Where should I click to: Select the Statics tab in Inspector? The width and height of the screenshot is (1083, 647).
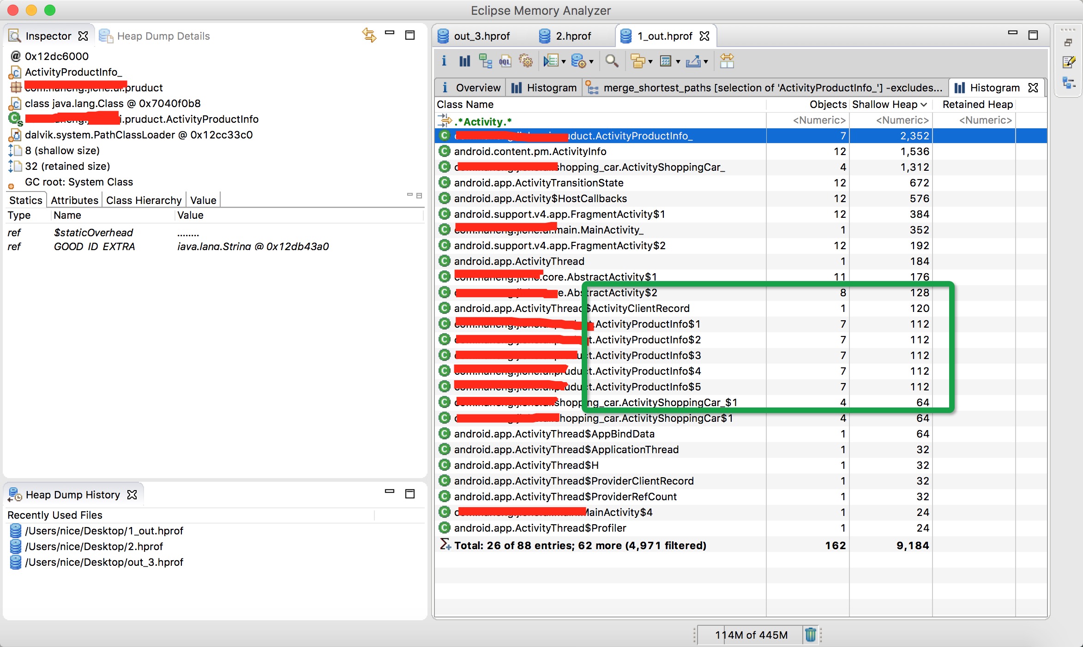click(x=26, y=200)
